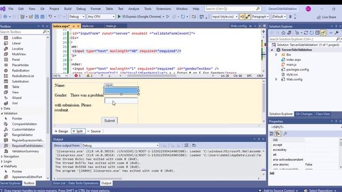Open the File menu

[x=11, y=9]
